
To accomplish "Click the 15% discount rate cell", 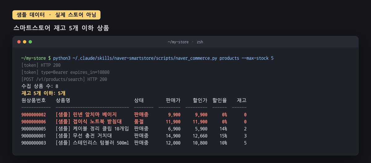I will point(223,136).
